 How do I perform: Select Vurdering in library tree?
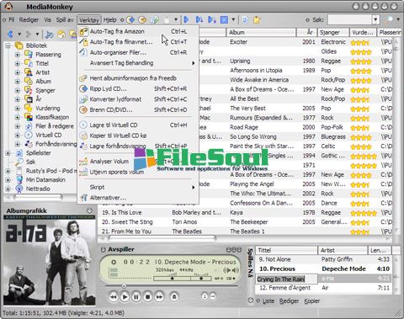[x=48, y=109]
